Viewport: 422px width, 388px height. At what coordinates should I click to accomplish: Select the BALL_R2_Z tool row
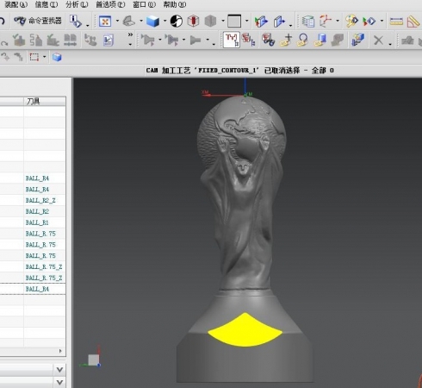tap(40, 200)
